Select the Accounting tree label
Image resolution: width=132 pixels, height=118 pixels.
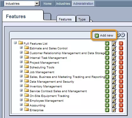point(37,106)
